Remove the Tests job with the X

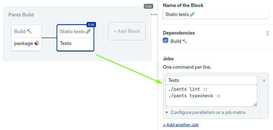pyautogui.click(x=264, y=81)
